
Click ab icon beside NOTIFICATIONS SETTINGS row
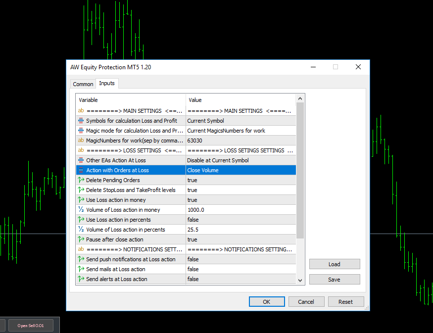tap(81, 249)
